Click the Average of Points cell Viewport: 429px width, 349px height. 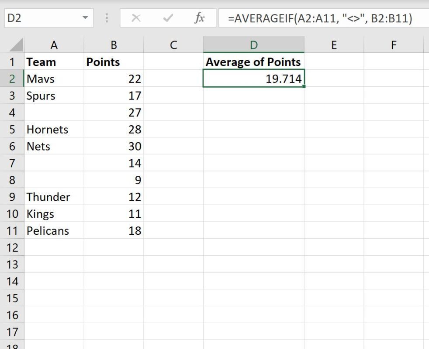(254, 62)
